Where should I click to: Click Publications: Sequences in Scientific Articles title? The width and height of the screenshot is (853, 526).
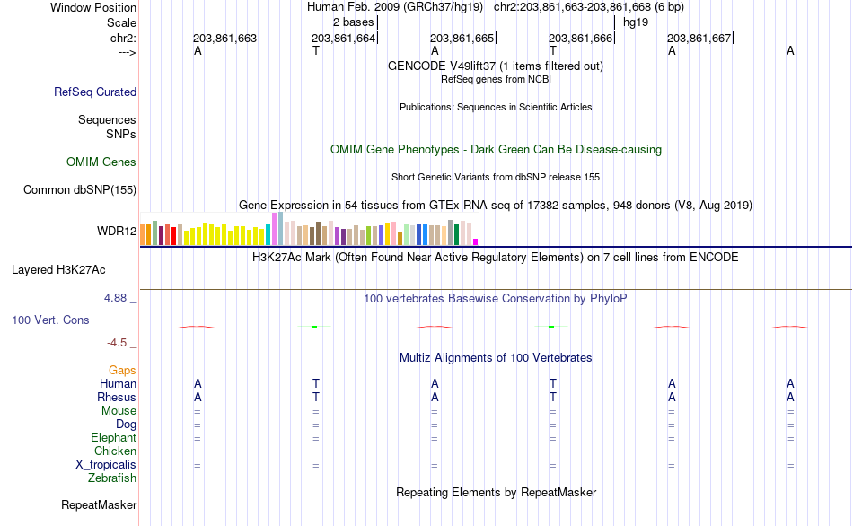496,107
